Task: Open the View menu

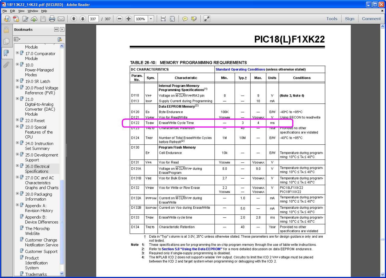Action: pyautogui.click(x=21, y=11)
